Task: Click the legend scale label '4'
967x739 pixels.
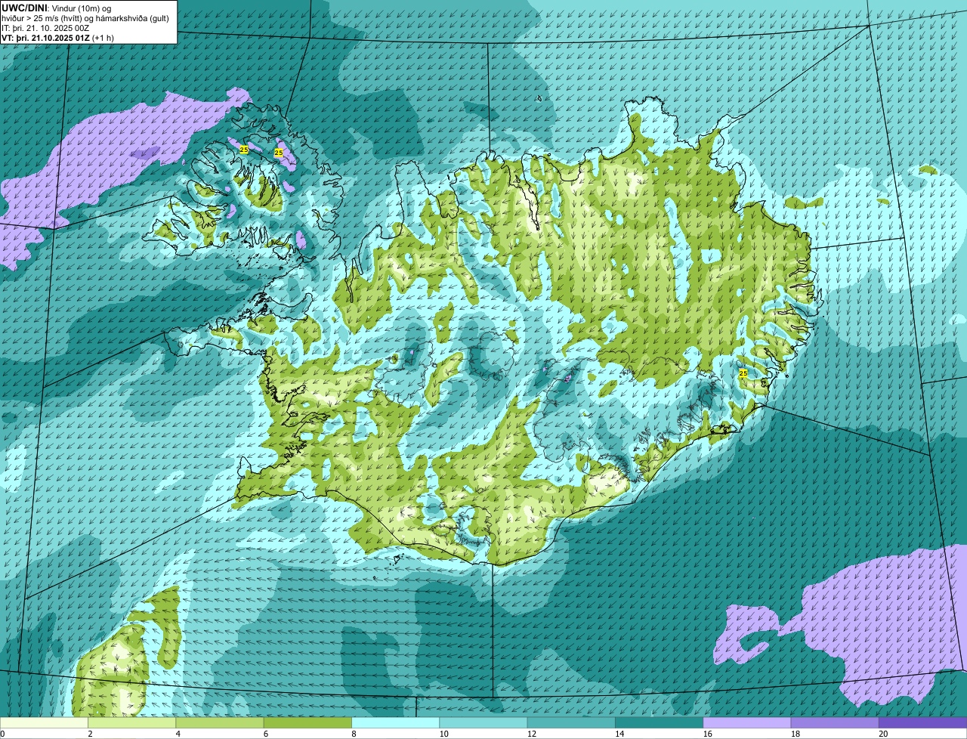Action: point(178,734)
